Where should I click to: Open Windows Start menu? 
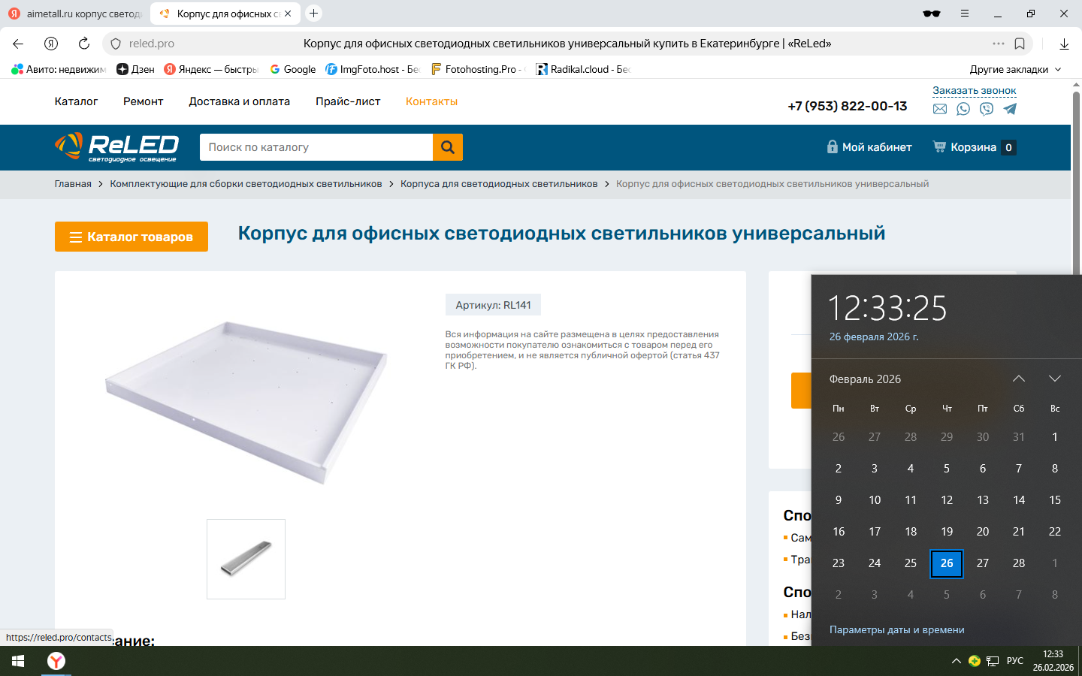[x=18, y=661]
